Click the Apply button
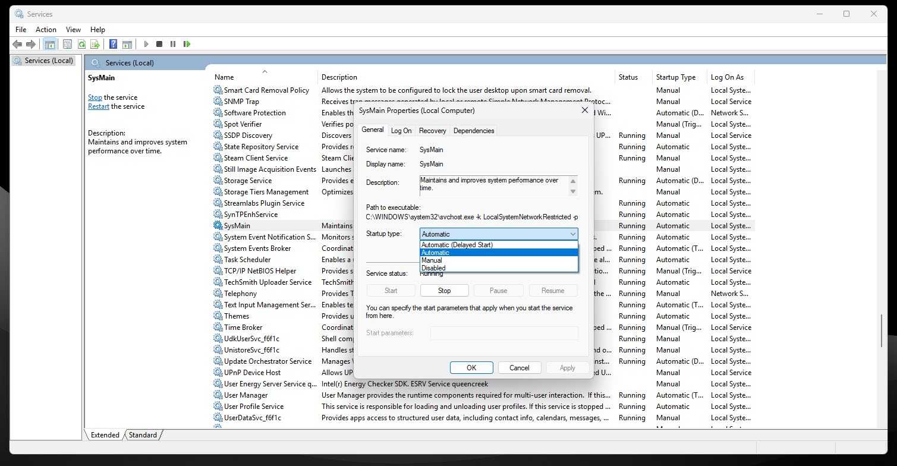The image size is (897, 466). (567, 367)
